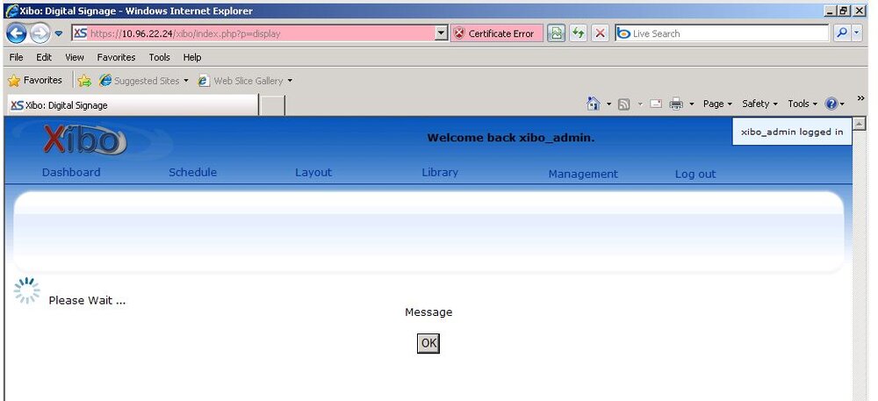
Task: Open the Help menu
Action: 192,57
